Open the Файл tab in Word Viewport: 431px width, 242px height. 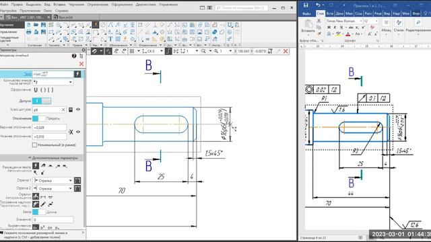click(x=306, y=13)
